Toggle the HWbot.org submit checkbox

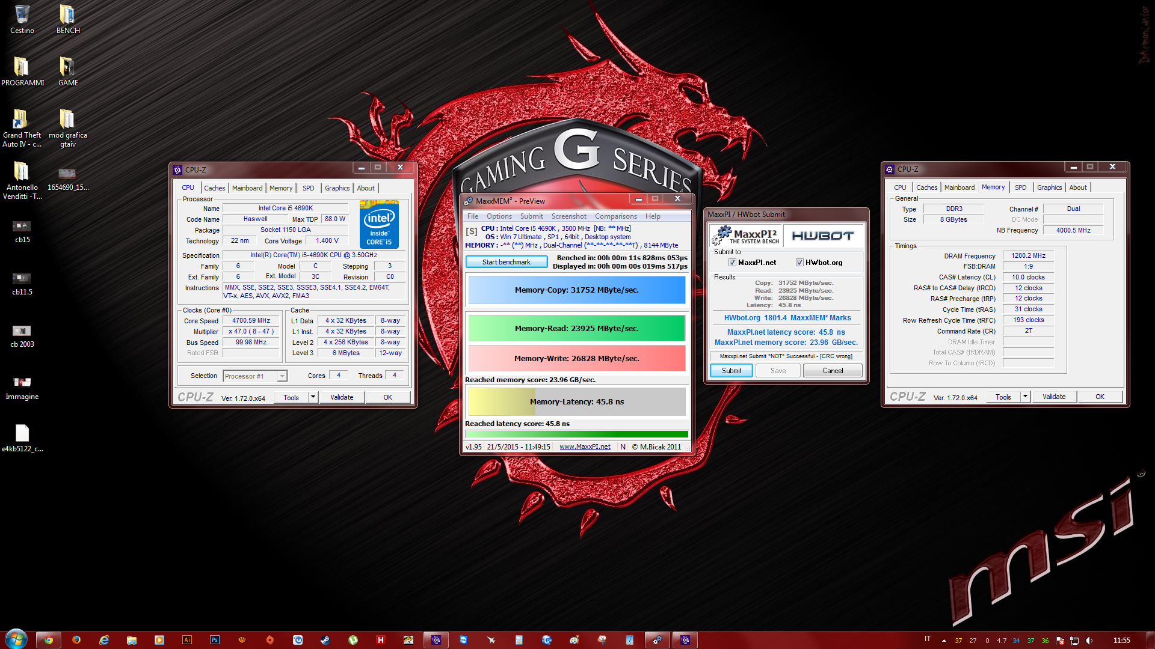coord(799,263)
